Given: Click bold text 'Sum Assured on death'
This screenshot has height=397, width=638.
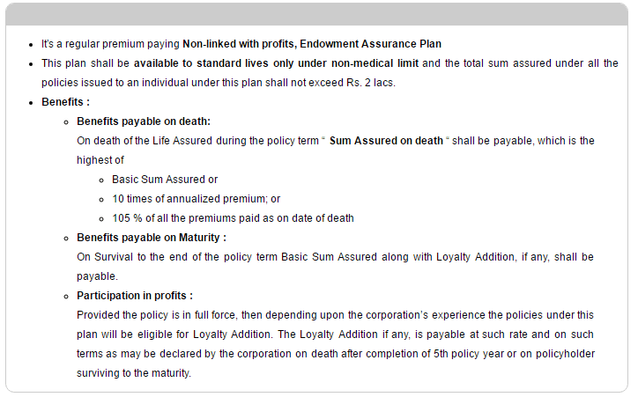Looking at the screenshot, I should pos(386,141).
